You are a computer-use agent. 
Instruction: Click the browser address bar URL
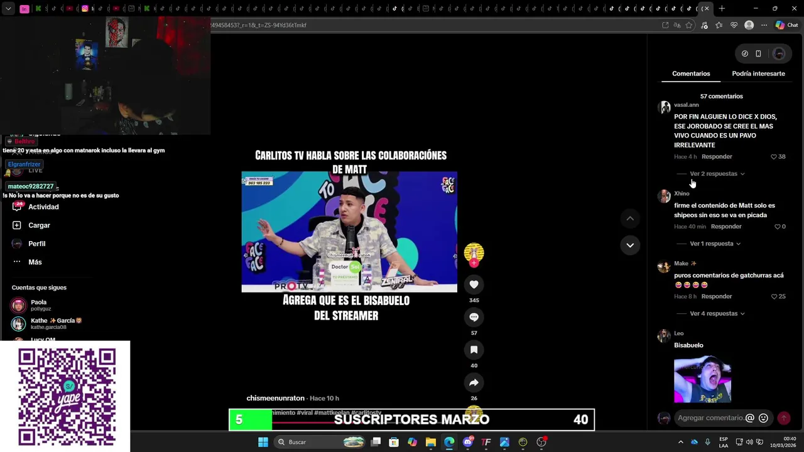[x=259, y=25]
